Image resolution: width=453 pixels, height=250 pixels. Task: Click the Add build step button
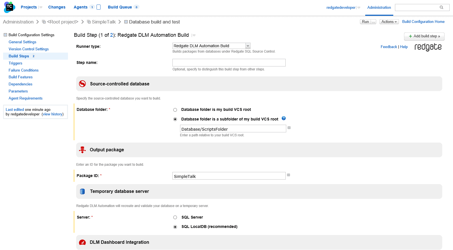click(424, 36)
